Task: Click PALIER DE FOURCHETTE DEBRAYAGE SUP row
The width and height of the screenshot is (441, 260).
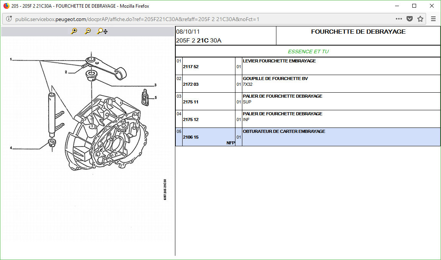Action: [x=308, y=101]
